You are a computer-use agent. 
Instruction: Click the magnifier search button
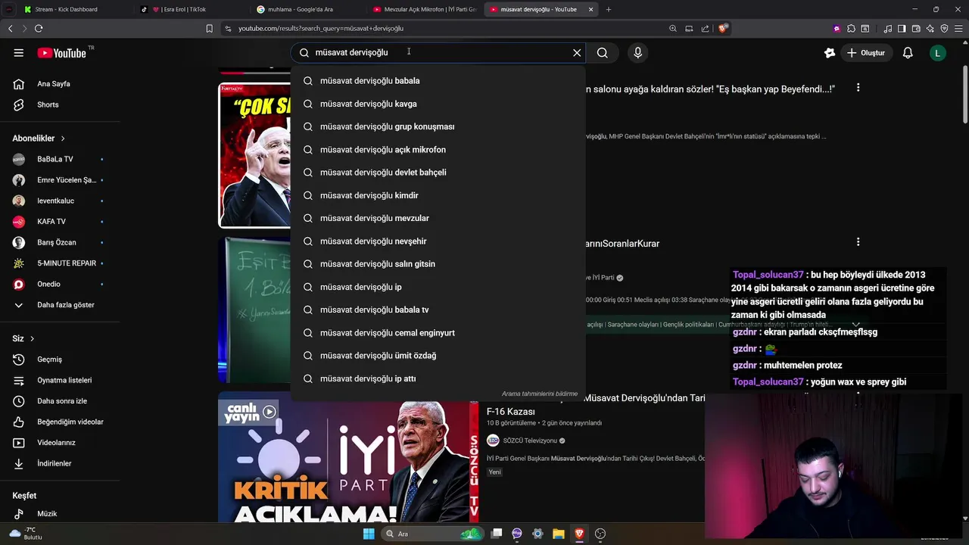pos(603,53)
